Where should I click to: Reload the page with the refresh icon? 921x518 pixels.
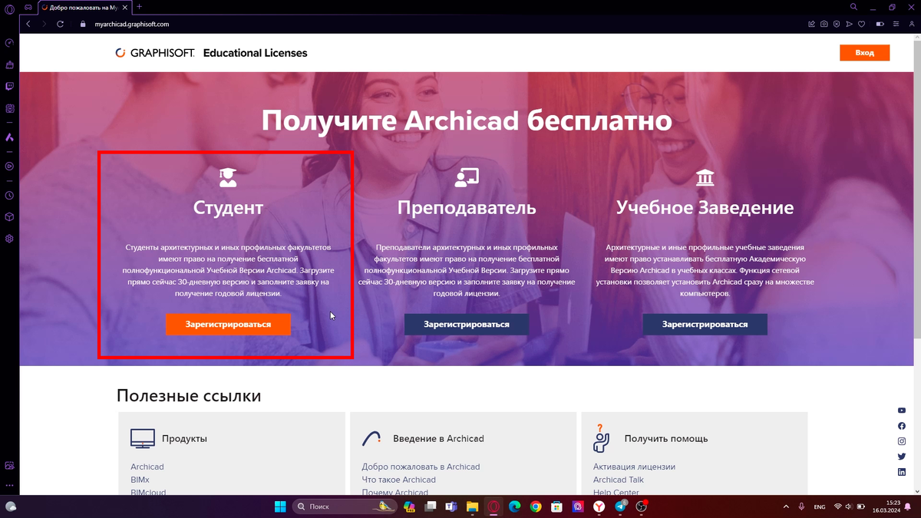pyautogui.click(x=60, y=24)
